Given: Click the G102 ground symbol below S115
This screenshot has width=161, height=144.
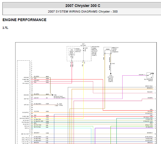Looking at the screenshot, I should 111,74.
